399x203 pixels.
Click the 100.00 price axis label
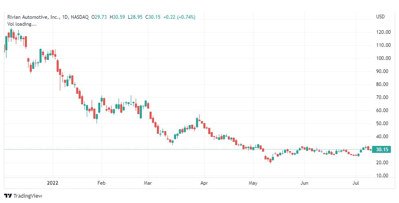coord(383,58)
